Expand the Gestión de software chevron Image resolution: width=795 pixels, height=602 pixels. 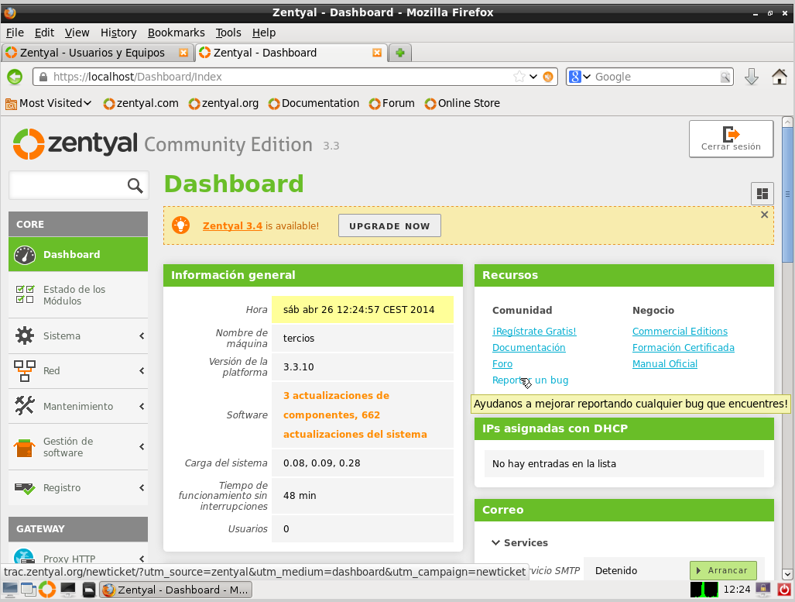[142, 447]
